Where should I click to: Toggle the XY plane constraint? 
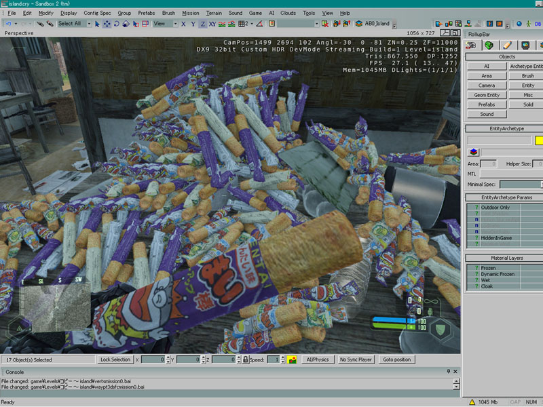[x=212, y=24]
